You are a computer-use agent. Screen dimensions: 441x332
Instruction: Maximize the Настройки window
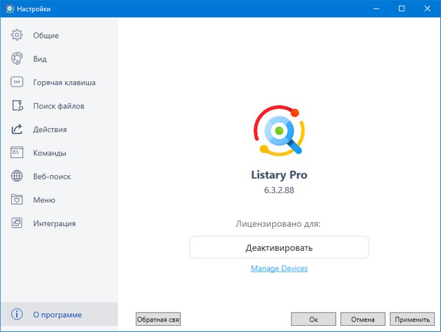[x=401, y=9]
